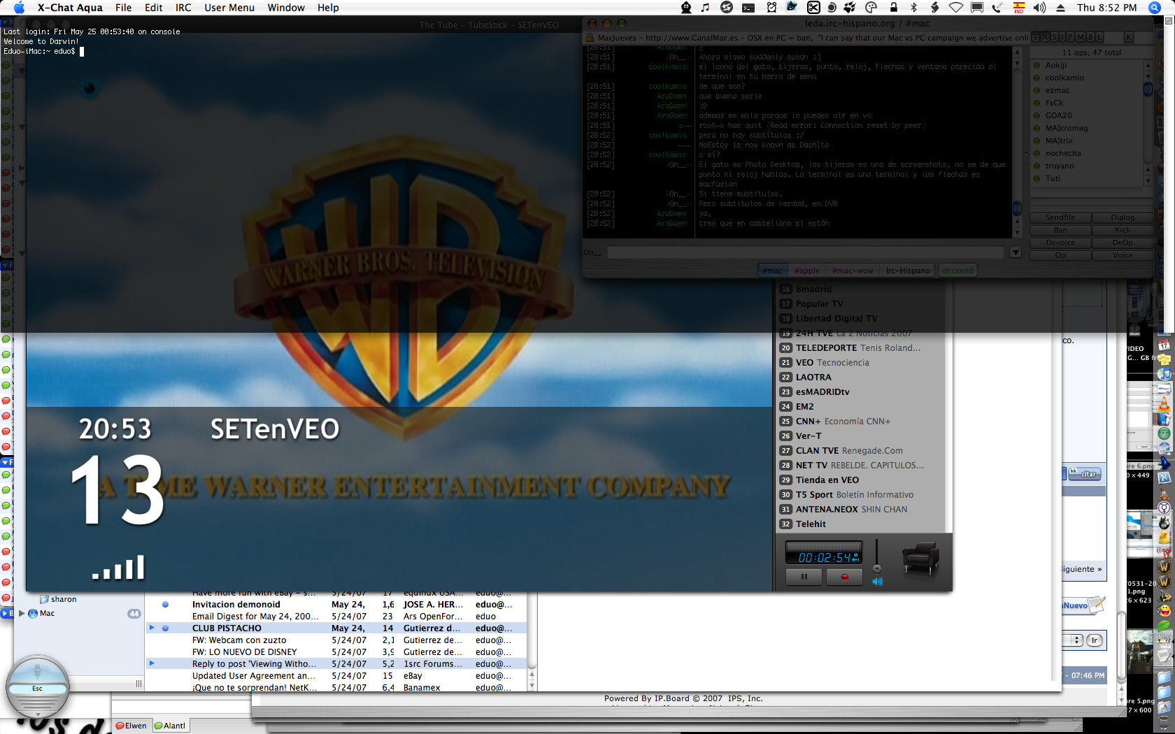Screen dimensions: 1175x734
Task: Click the Ban button in X-Chat
Action: [x=1060, y=230]
